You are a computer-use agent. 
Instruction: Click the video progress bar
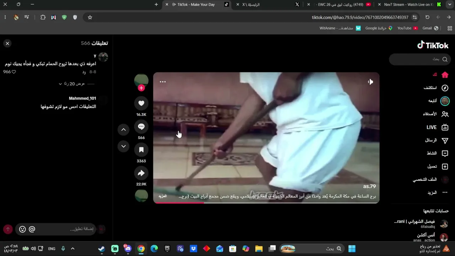pyautogui.click(x=266, y=203)
